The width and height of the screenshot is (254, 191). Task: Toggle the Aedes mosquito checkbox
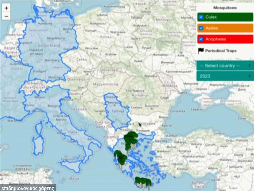201,28
